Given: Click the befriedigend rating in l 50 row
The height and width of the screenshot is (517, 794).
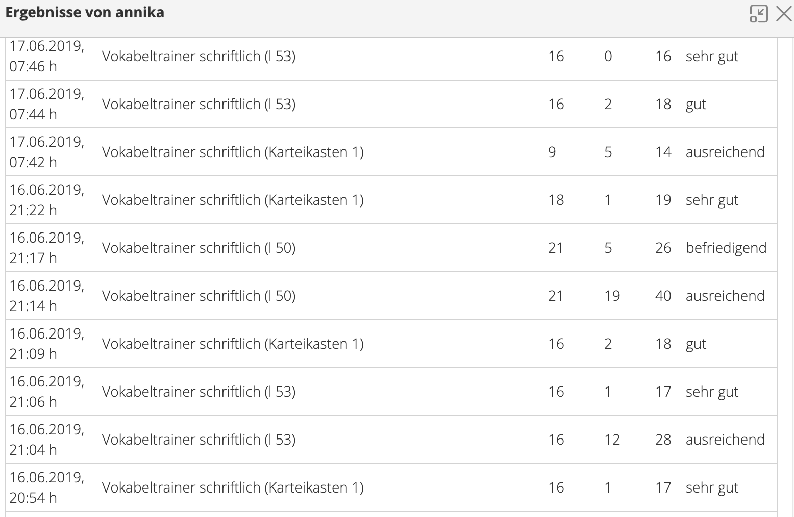Looking at the screenshot, I should pyautogui.click(x=726, y=248).
